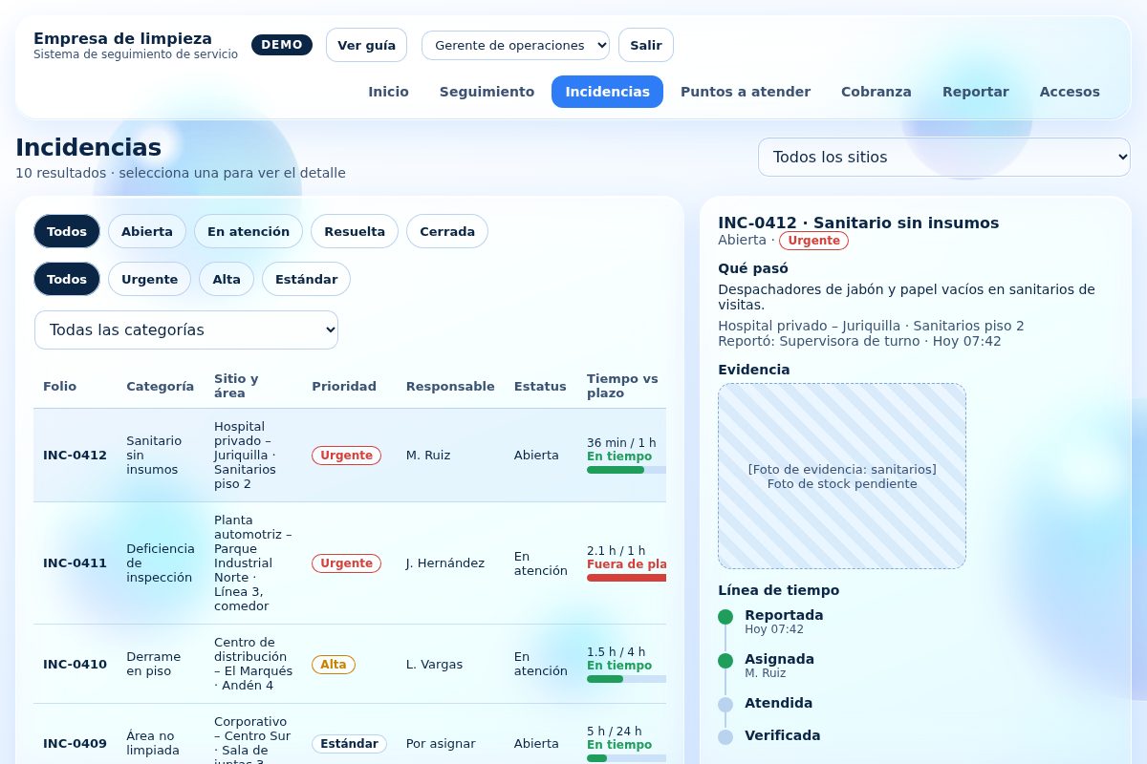Select the Todos priority filter chip
Viewport: 1147px width, 764px height.
click(67, 279)
